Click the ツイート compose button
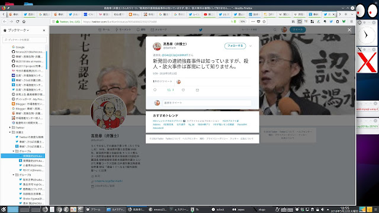This screenshot has width=379, height=213. click(298, 30)
